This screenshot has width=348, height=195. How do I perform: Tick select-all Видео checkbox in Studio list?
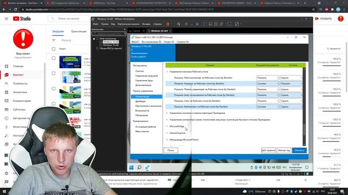[x=54, y=49]
